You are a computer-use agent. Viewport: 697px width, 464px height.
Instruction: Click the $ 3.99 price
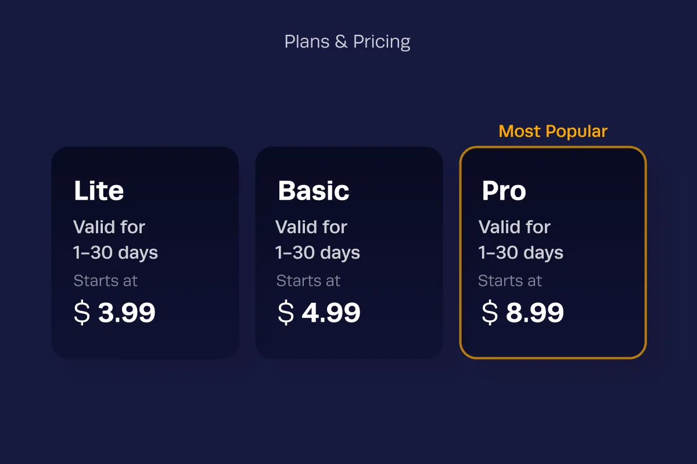pyautogui.click(x=115, y=313)
